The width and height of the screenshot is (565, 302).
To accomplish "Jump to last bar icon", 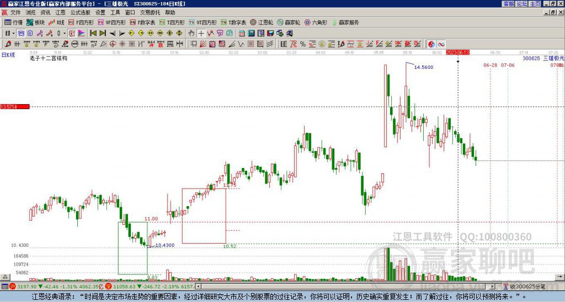I will [103, 33].
